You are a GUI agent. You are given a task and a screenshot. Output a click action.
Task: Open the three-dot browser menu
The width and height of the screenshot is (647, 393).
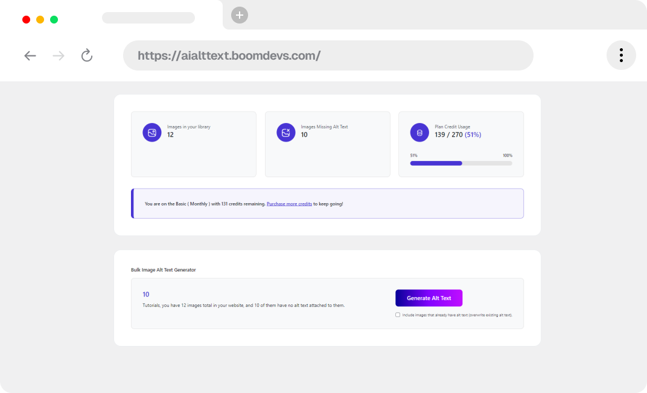point(621,55)
